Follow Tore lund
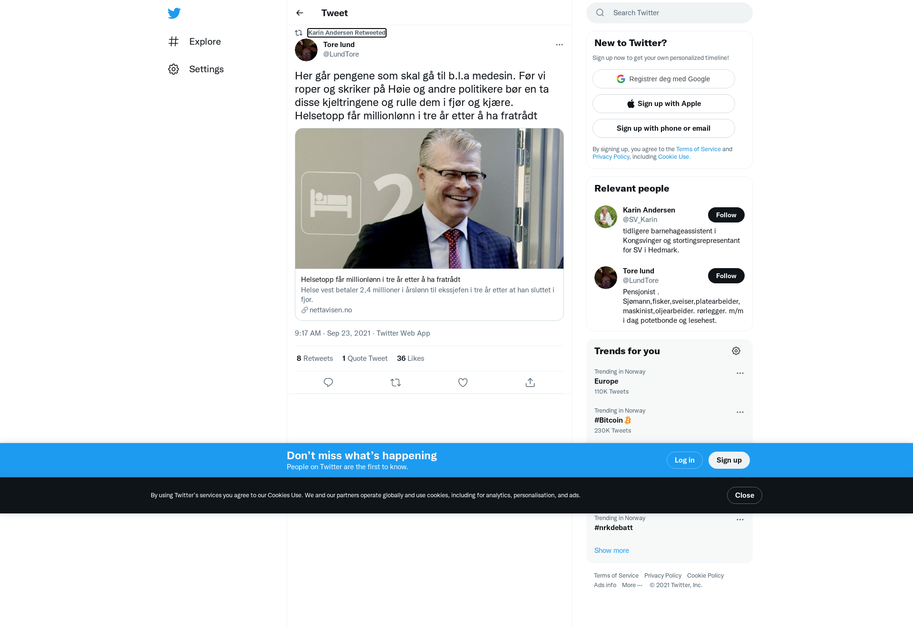Screen dimensions: 913x628 [726, 276]
